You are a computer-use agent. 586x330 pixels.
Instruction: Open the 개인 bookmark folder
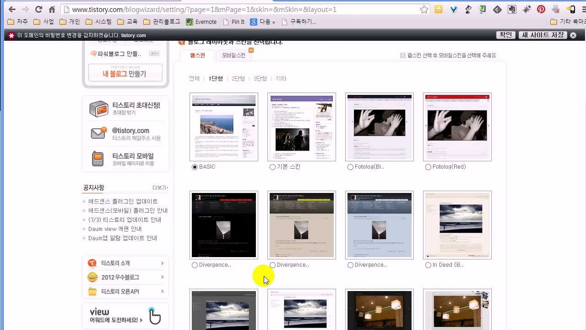tap(70, 22)
